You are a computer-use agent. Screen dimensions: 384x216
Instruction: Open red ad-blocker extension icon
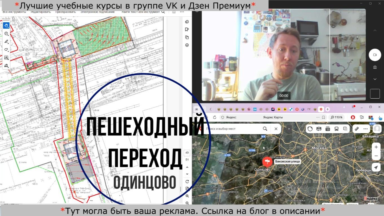tap(353, 117)
